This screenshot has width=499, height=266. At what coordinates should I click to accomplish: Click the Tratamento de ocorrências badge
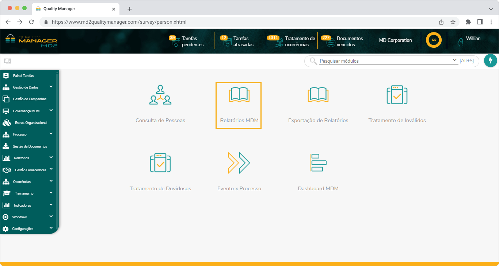click(x=274, y=37)
